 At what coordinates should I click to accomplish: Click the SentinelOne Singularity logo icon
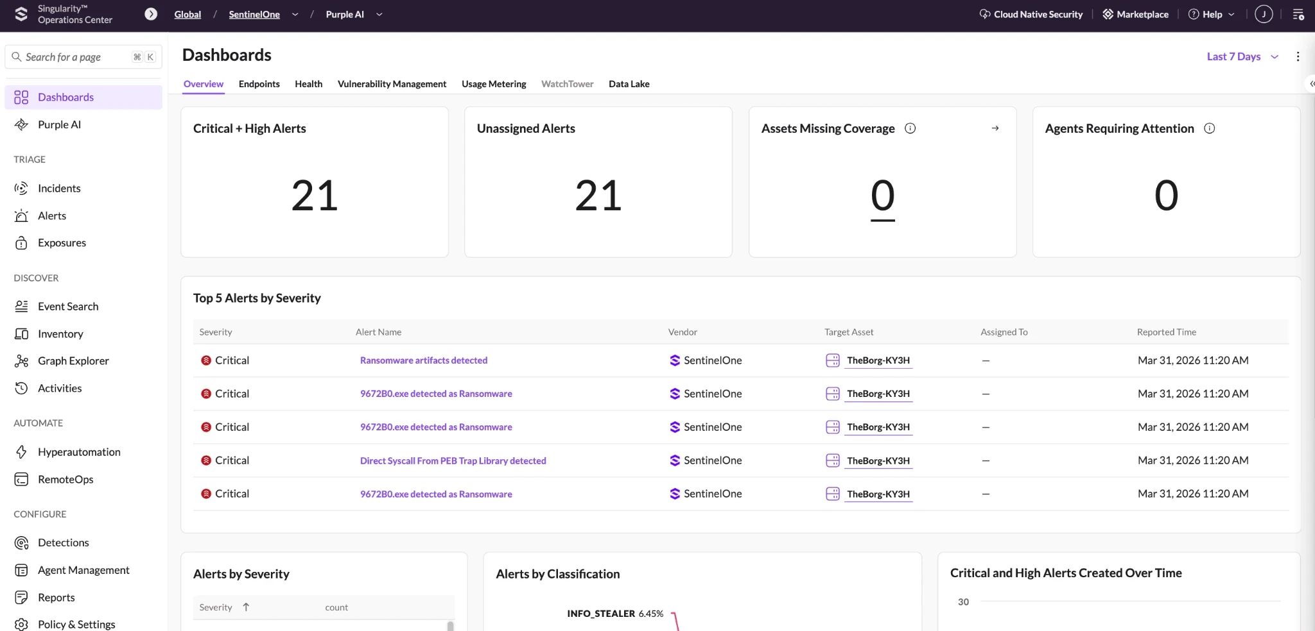pos(21,14)
